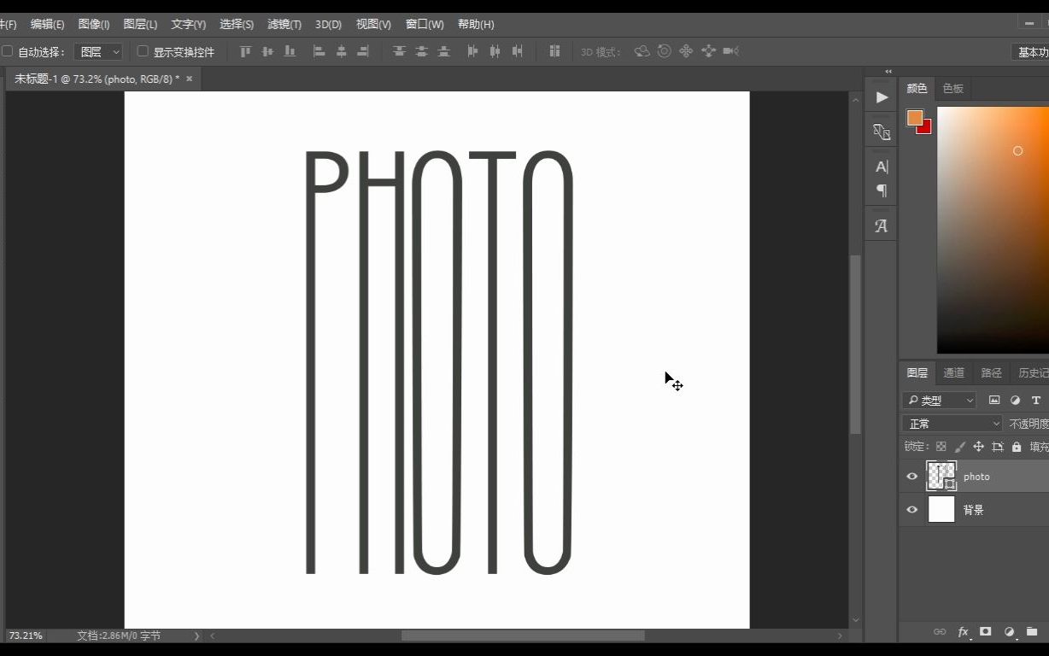Click the align horizontal centers icon
Screen dimensions: 1049x656
click(342, 51)
